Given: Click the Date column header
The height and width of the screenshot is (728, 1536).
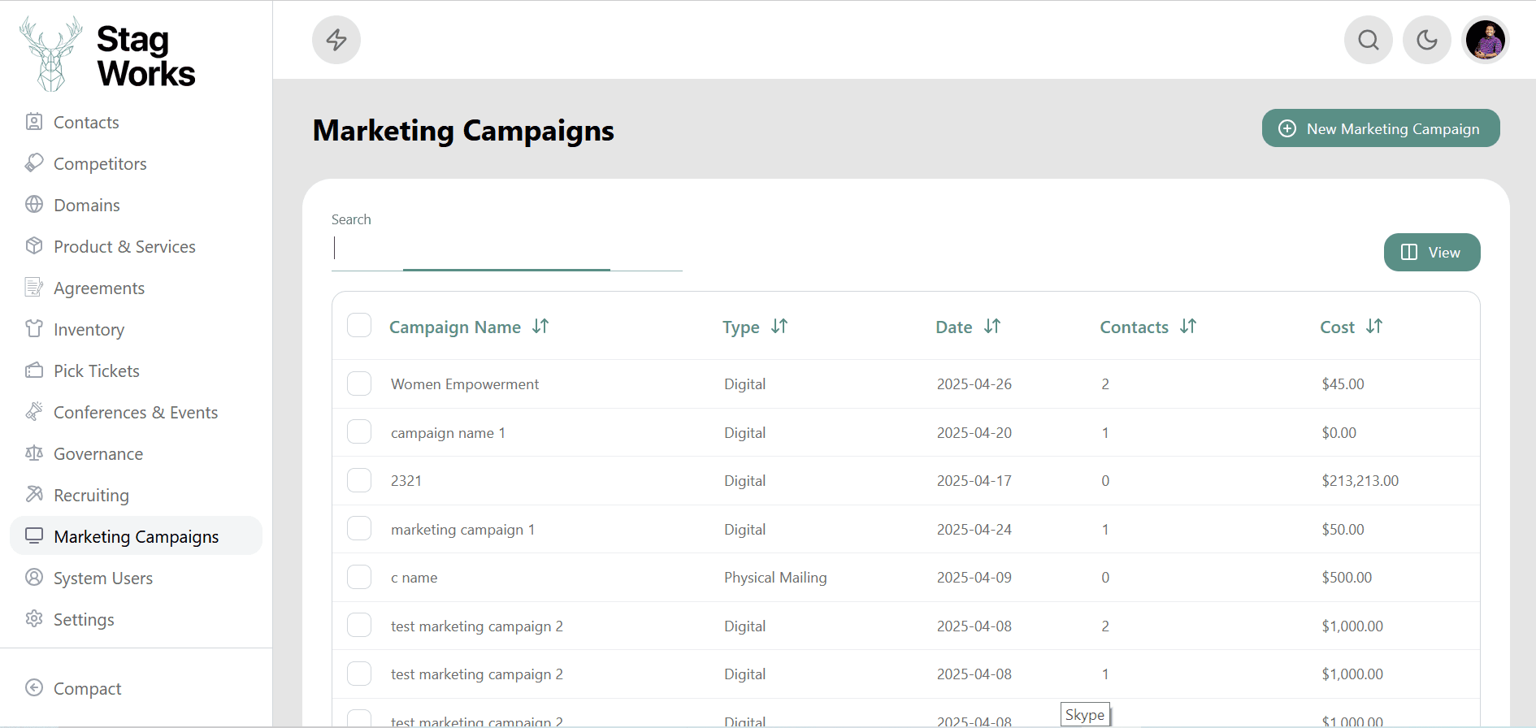Looking at the screenshot, I should [954, 327].
